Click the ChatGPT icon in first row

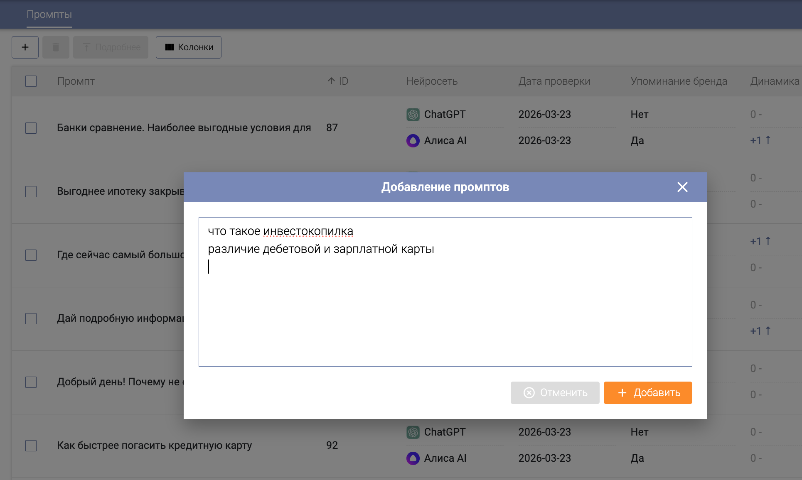pos(413,115)
